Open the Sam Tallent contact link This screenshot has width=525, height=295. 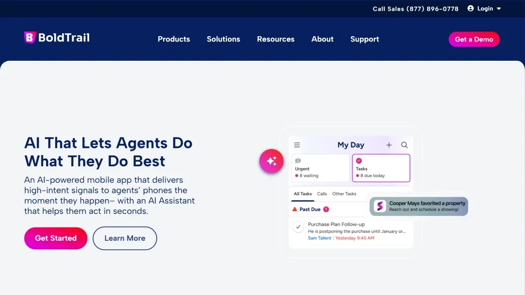pos(319,238)
